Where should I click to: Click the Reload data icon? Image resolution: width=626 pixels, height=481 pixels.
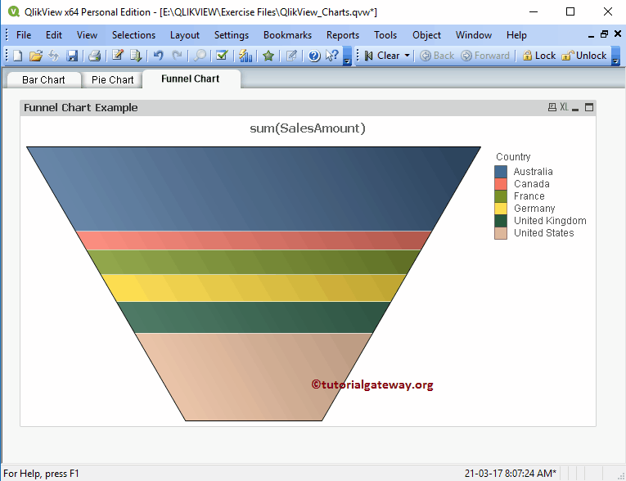136,56
